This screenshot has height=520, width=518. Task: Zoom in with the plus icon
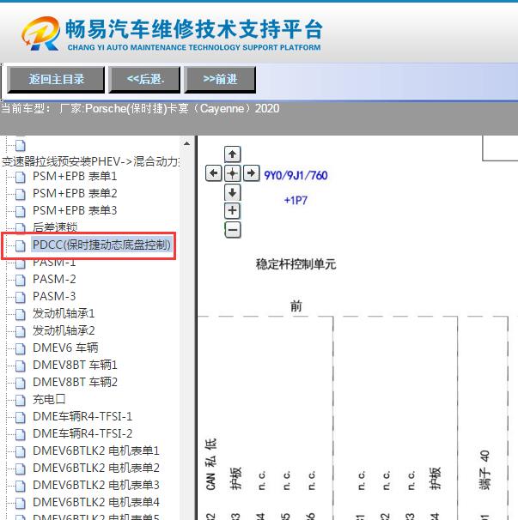233,210
